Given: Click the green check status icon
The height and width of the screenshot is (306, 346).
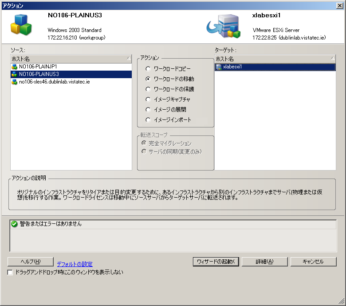Looking at the screenshot, I should pyautogui.click(x=14, y=224).
